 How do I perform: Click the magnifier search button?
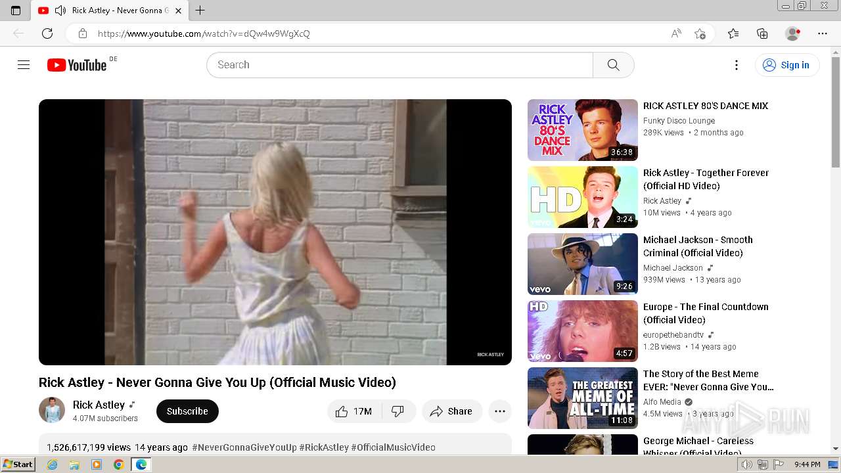[x=613, y=65]
